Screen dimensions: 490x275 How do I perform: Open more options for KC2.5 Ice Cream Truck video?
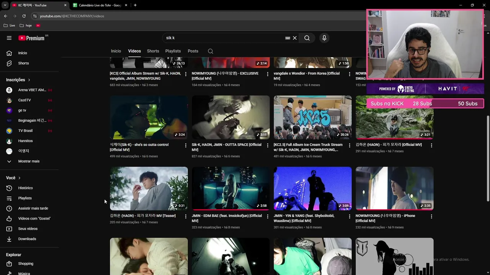click(350, 146)
